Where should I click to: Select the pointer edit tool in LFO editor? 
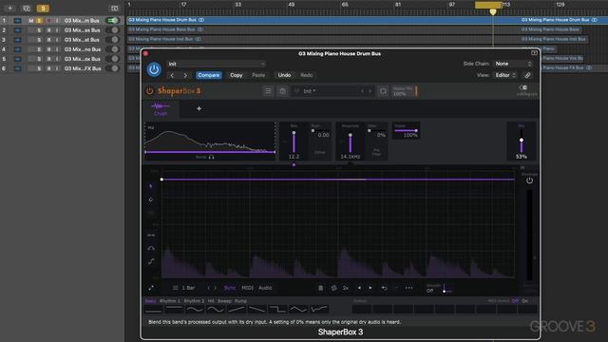tap(151, 186)
